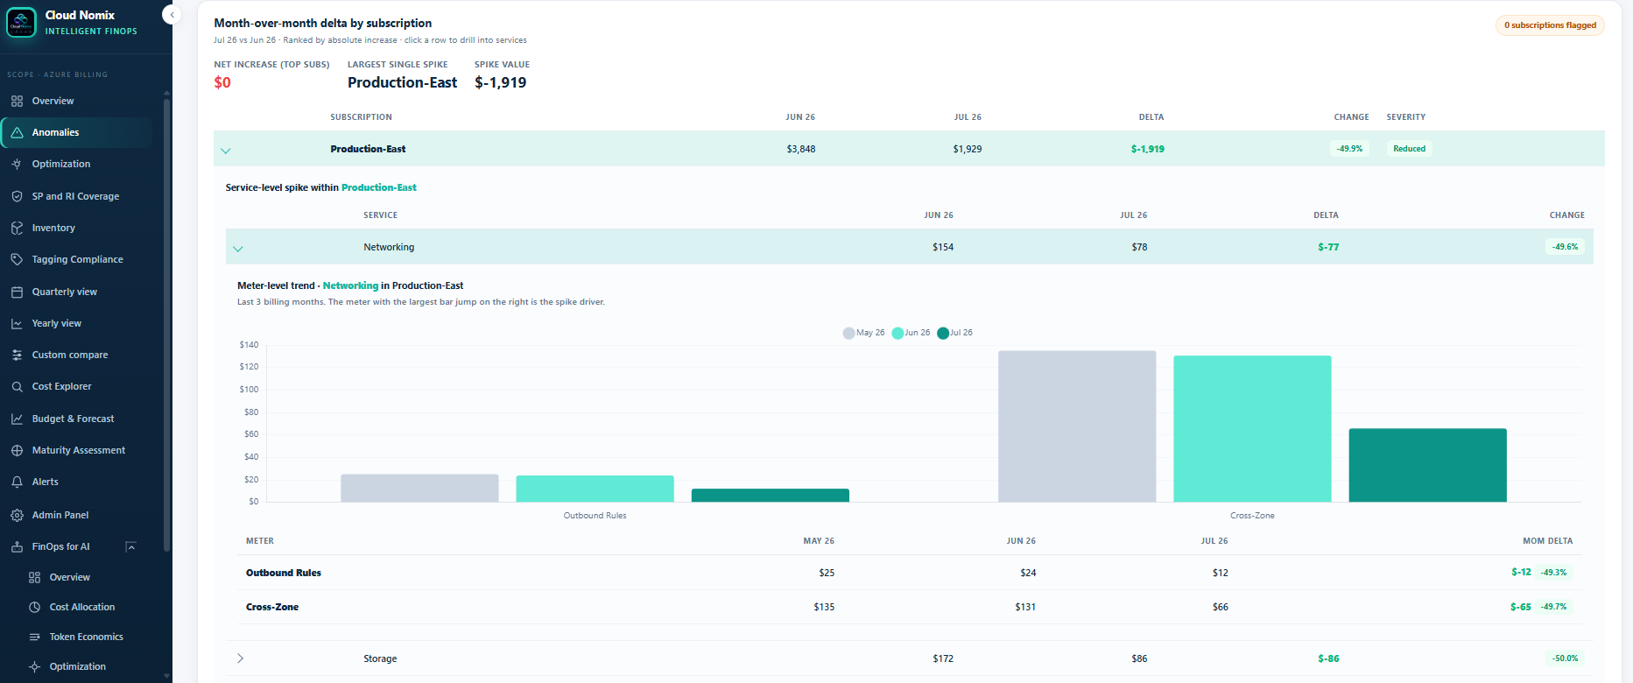Click the Optimization sparkle icon under Azure Billing
The image size is (1633, 683).
17,164
